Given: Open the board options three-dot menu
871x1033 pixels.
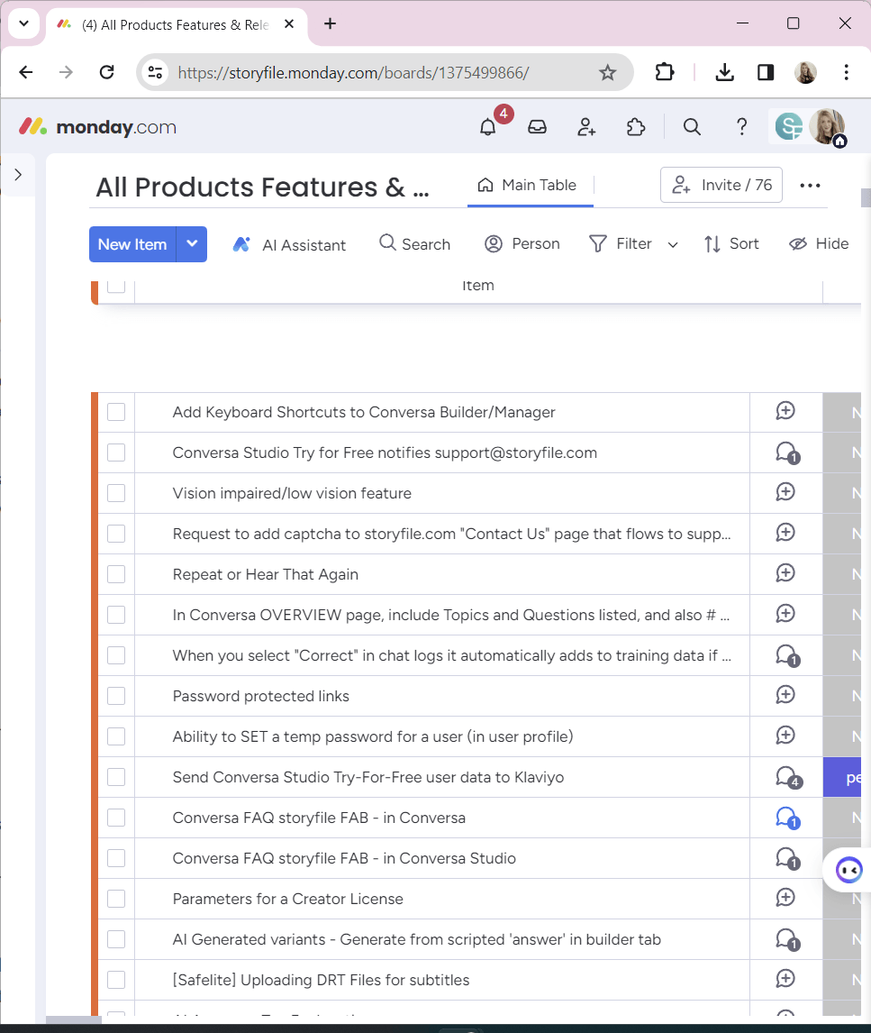Looking at the screenshot, I should [810, 185].
